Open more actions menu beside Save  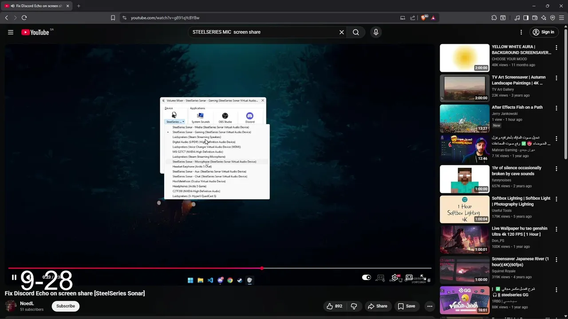click(x=430, y=306)
